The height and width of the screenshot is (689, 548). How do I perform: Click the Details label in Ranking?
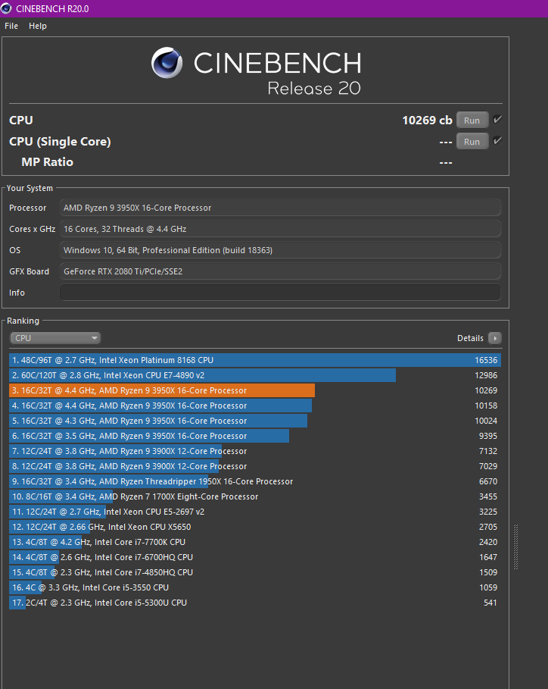point(470,338)
